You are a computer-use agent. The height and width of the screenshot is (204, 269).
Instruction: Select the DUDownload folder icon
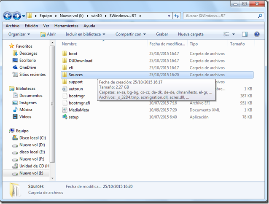(x=65, y=61)
